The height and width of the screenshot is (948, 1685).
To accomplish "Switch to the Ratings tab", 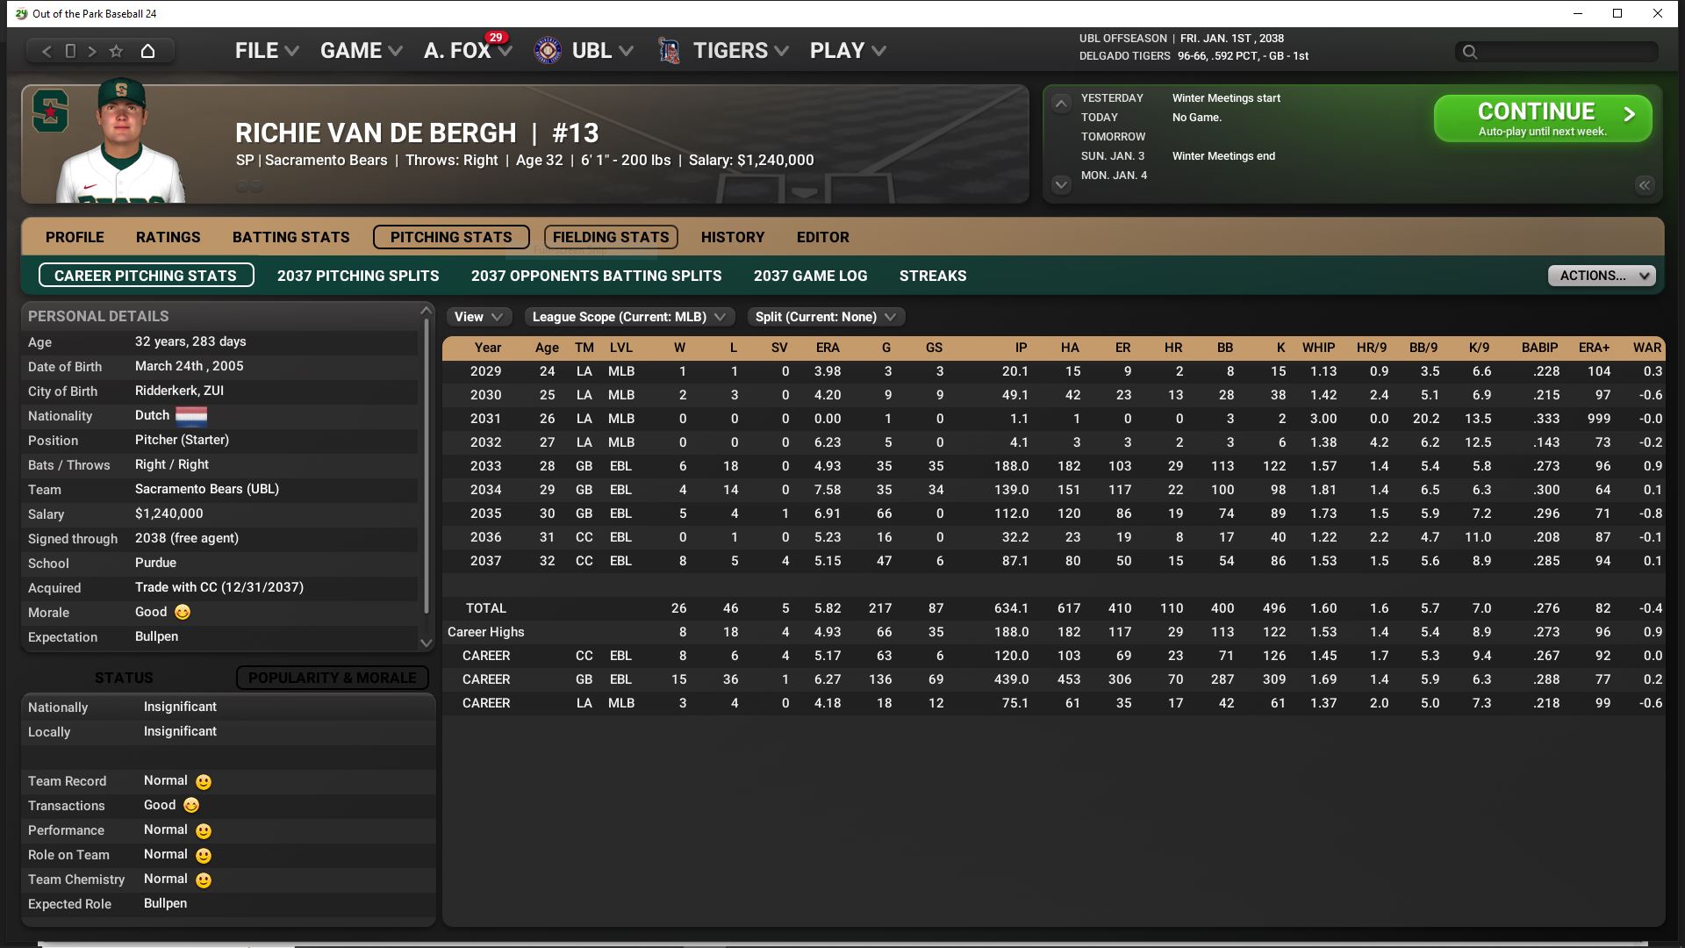I will pos(168,237).
